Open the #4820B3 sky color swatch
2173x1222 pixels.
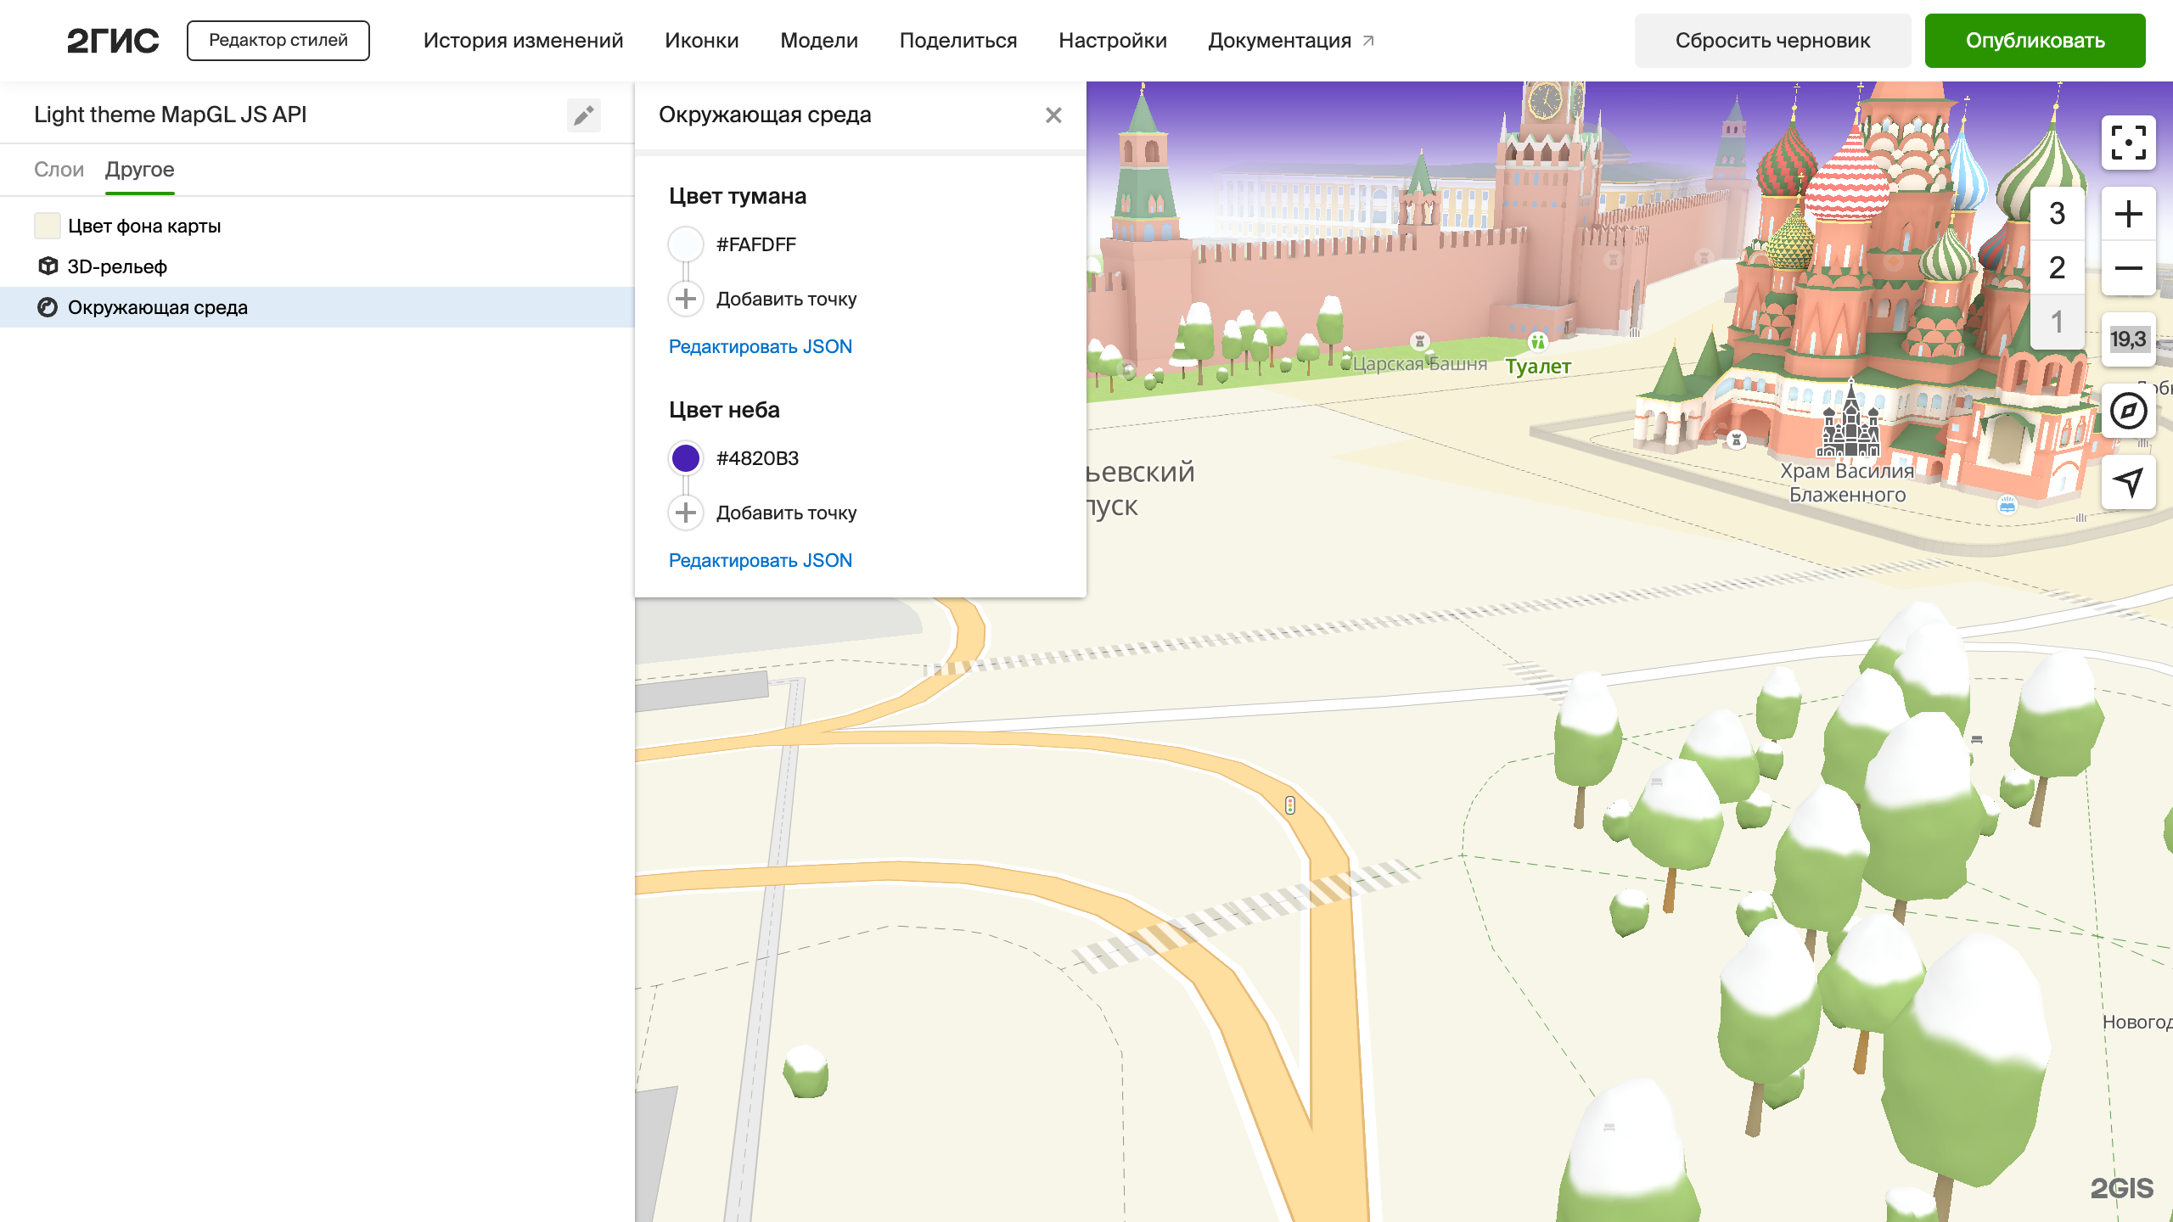(686, 458)
